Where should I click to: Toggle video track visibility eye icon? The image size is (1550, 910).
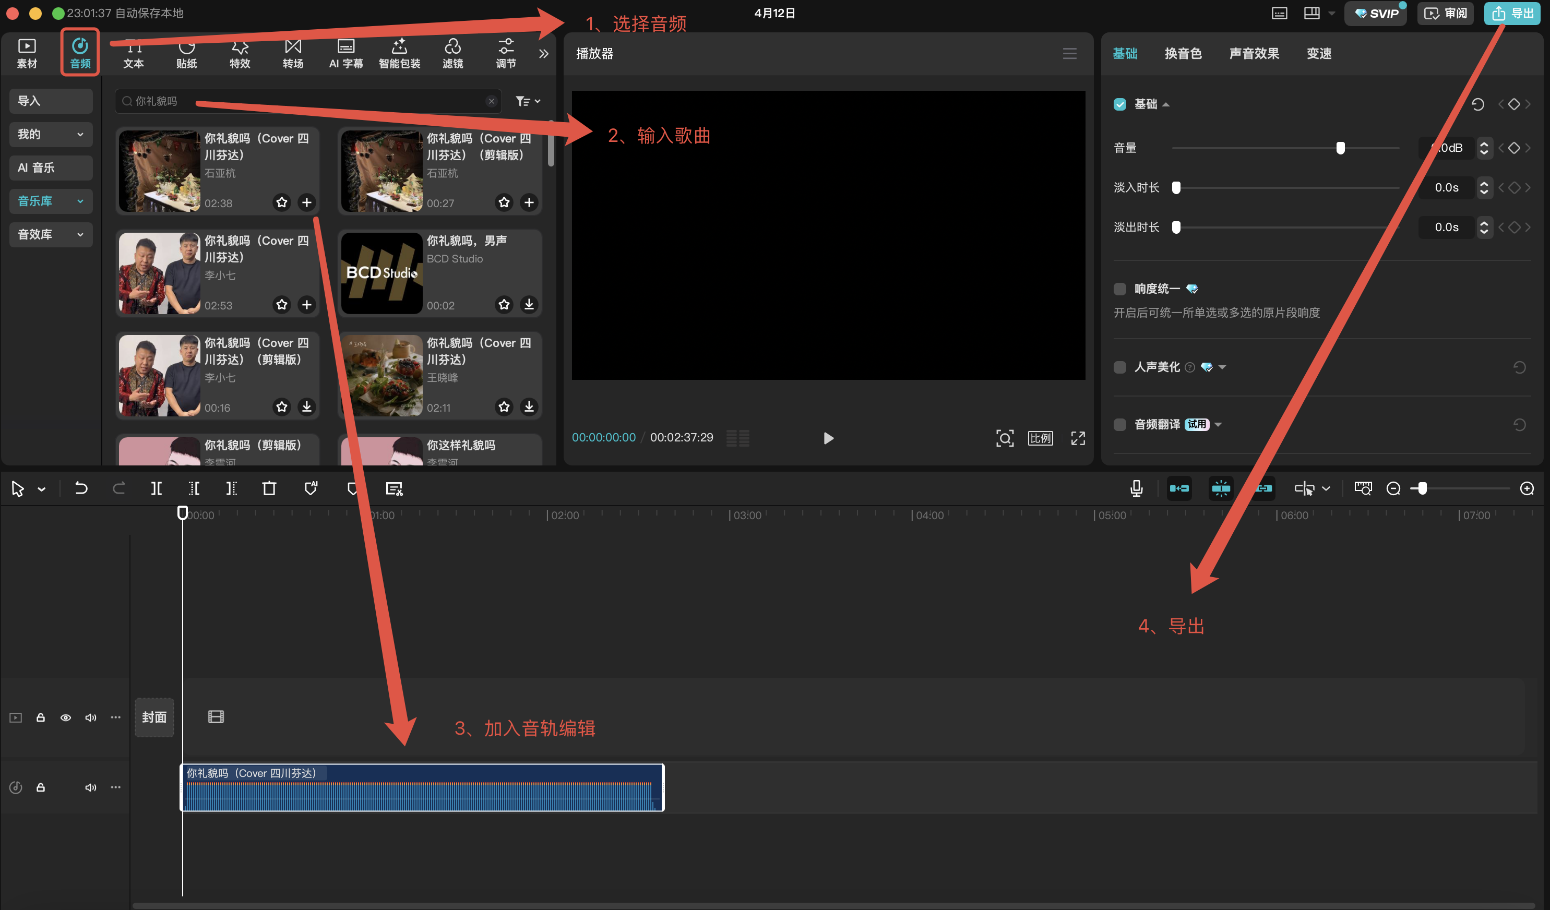click(x=65, y=717)
